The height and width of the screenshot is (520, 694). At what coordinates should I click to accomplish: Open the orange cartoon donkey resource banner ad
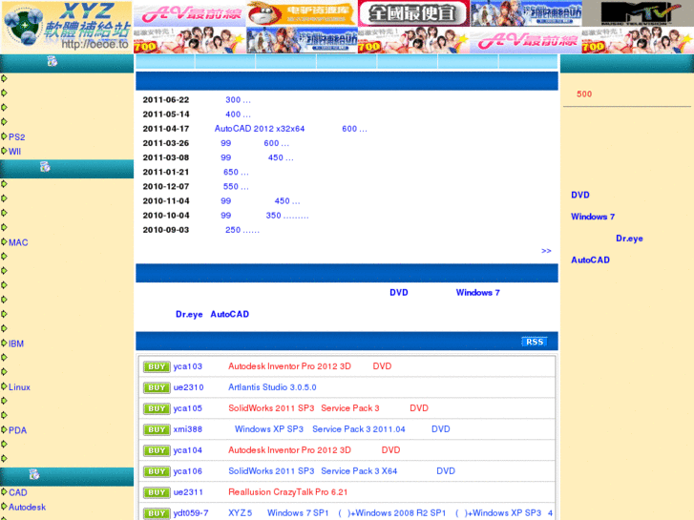[302, 13]
